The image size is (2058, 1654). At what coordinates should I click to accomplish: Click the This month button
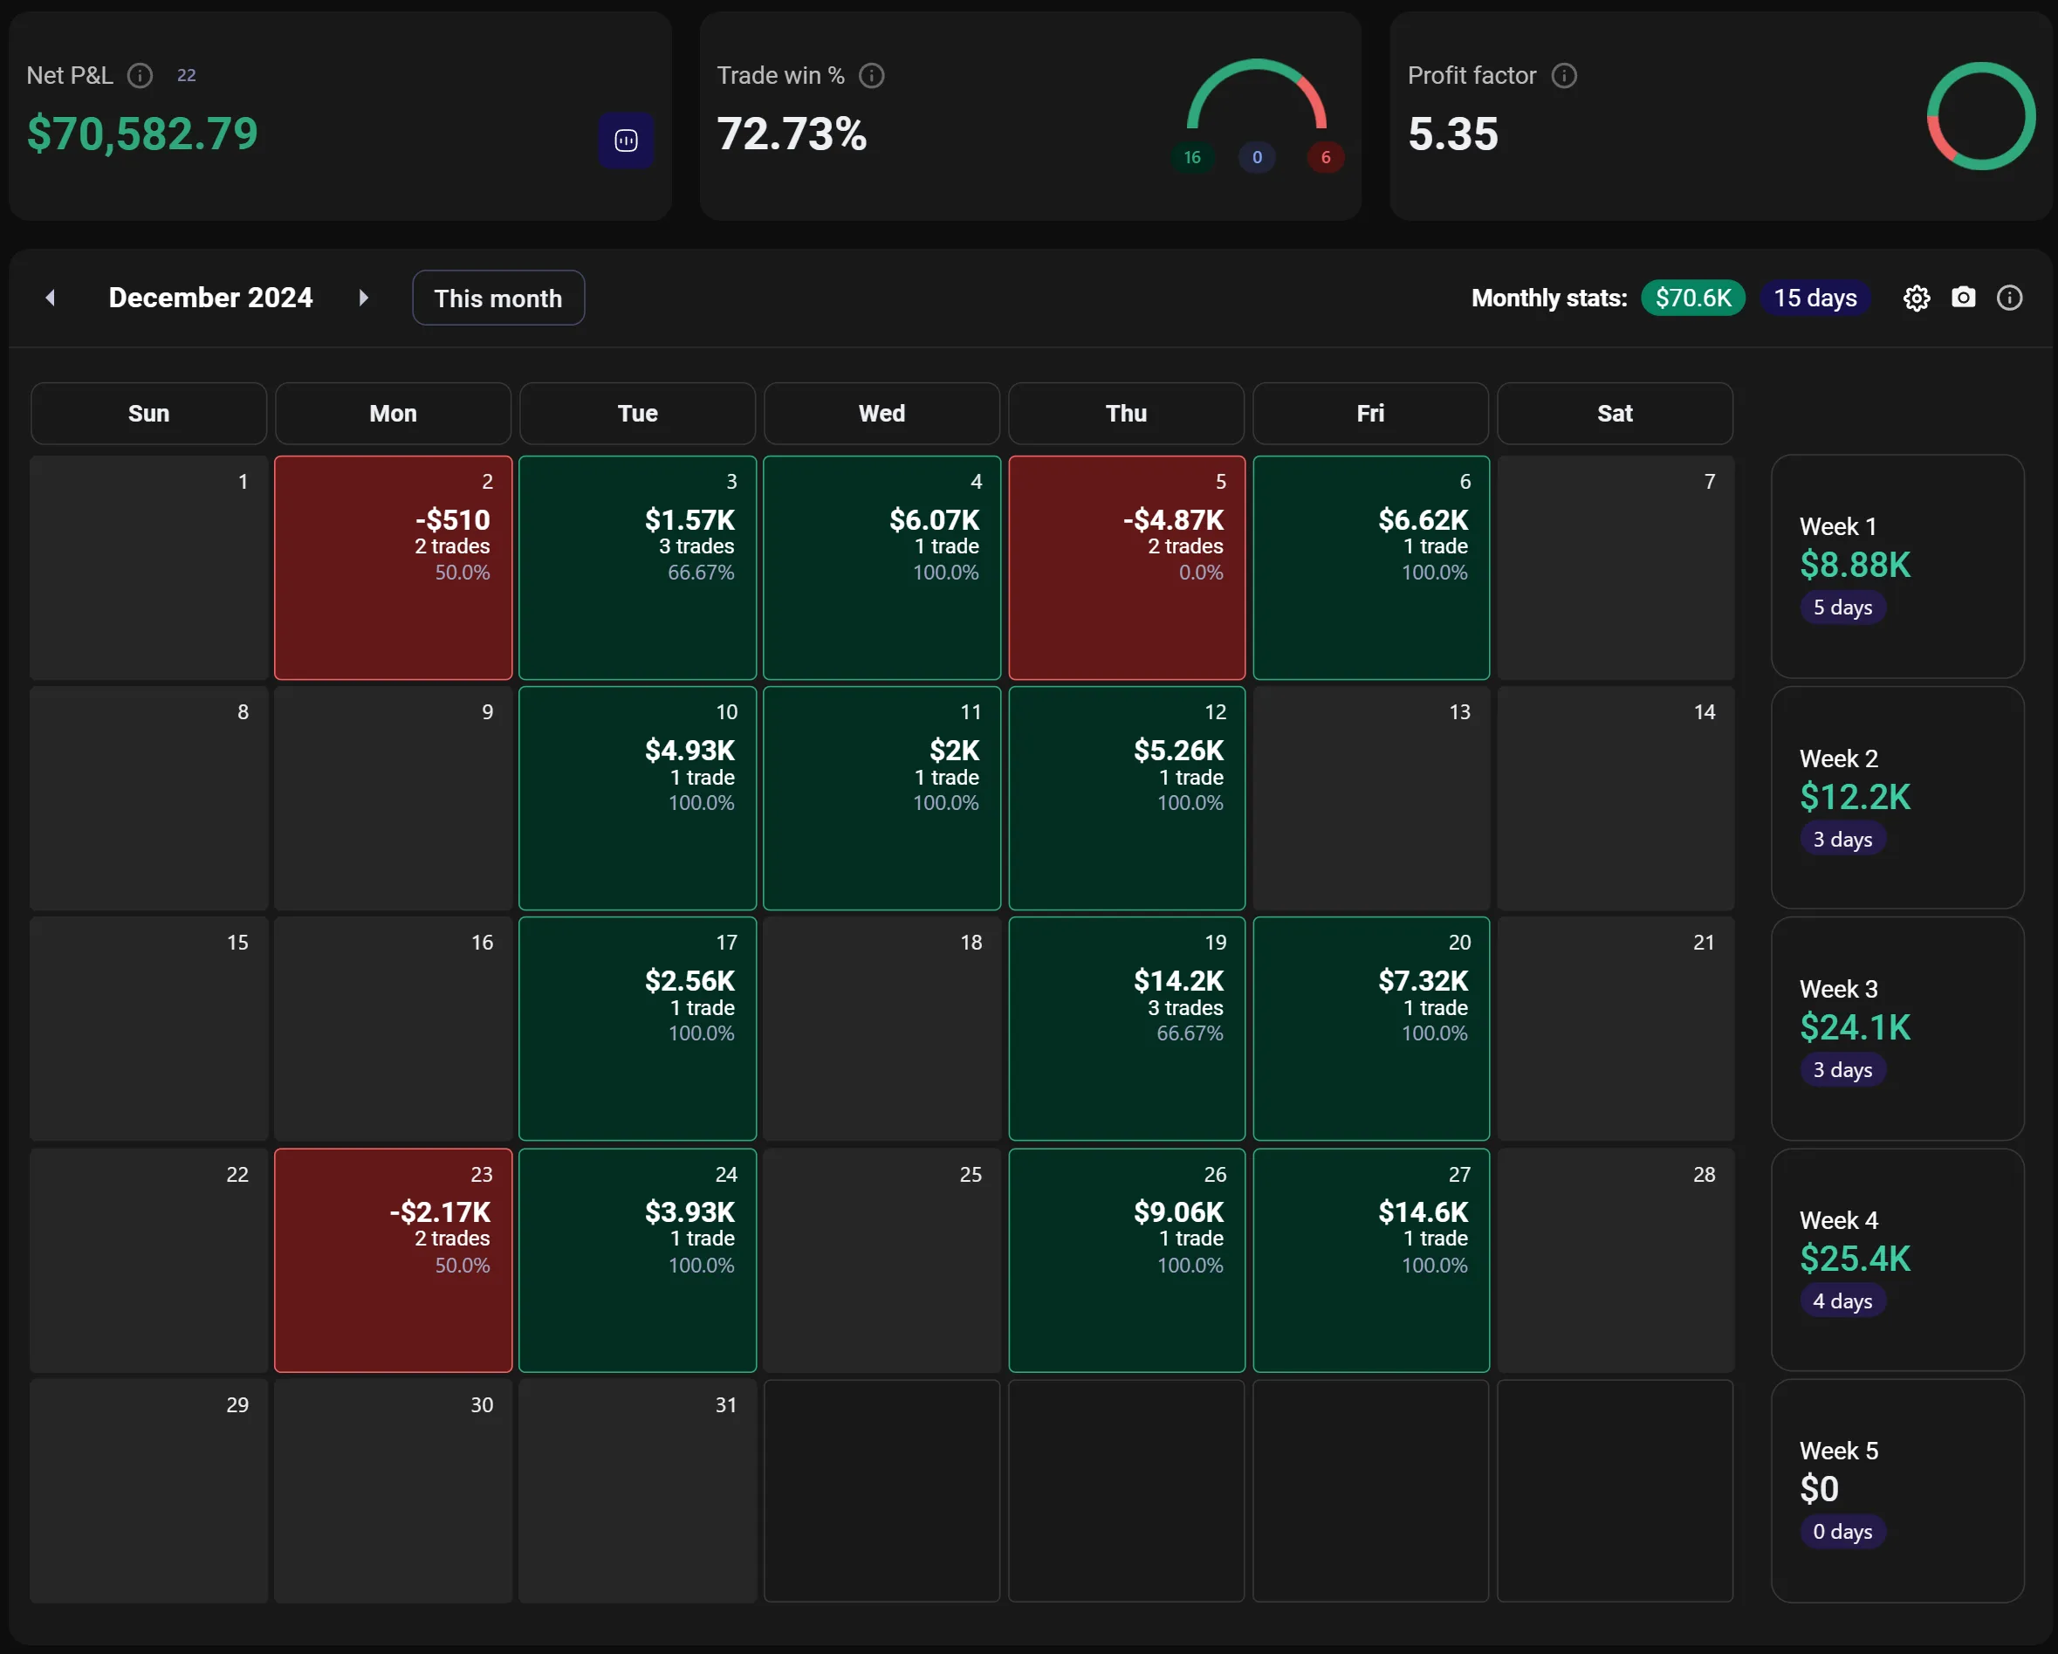(x=497, y=299)
